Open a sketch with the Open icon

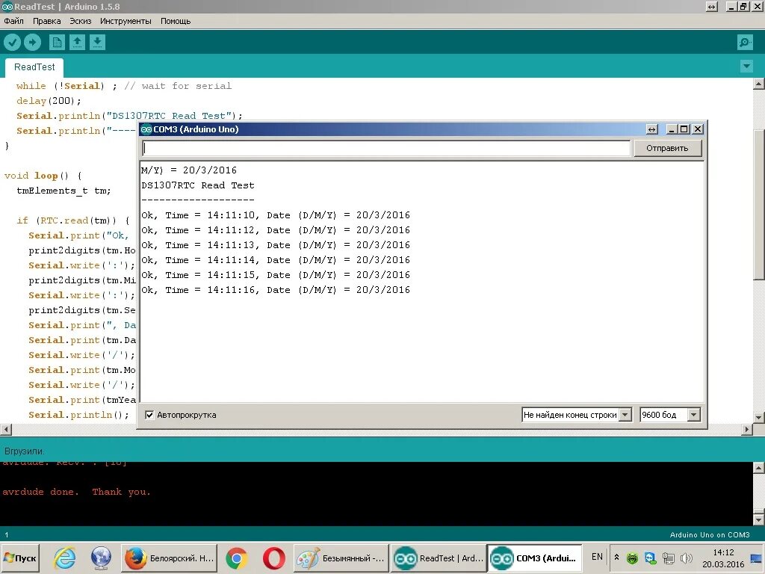coord(77,43)
